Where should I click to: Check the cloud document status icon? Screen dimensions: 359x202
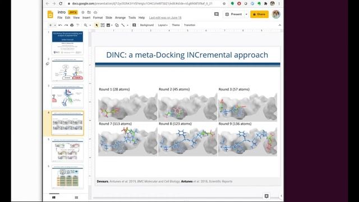pos(95,12)
